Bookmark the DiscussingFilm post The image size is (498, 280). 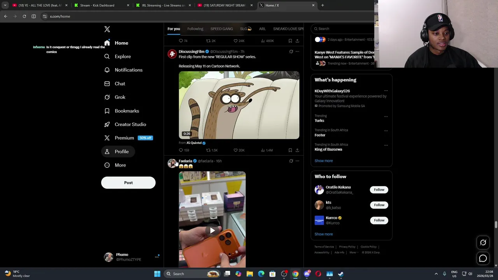click(x=290, y=150)
